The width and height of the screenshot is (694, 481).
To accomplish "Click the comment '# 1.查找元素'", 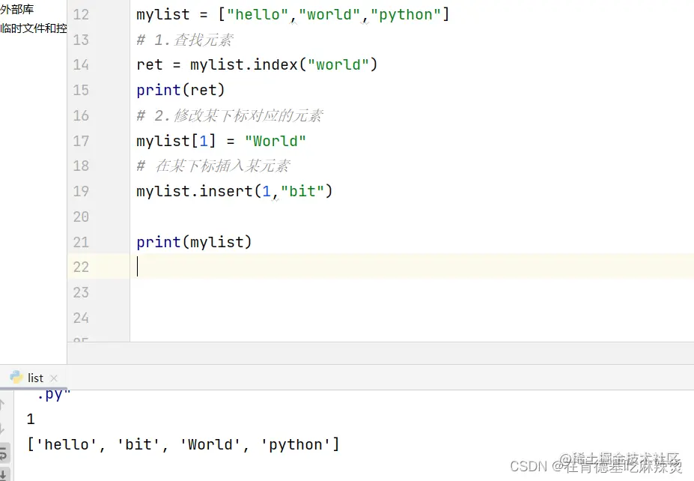I will click(x=185, y=40).
